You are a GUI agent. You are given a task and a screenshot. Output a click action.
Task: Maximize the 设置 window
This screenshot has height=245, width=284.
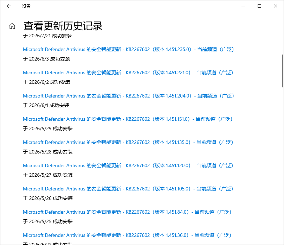pyautogui.click(x=259, y=6)
